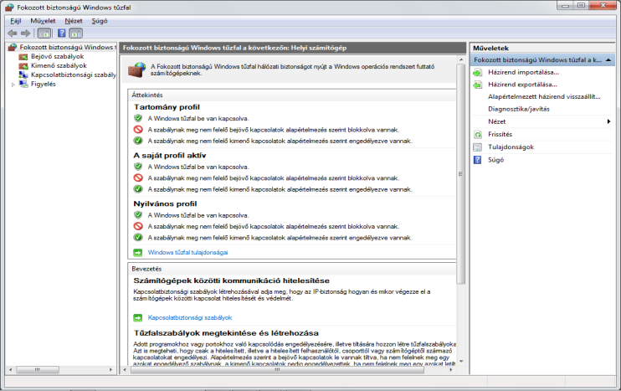Click the Tulajdonságok properties icon
621x391 pixels.
point(478,147)
